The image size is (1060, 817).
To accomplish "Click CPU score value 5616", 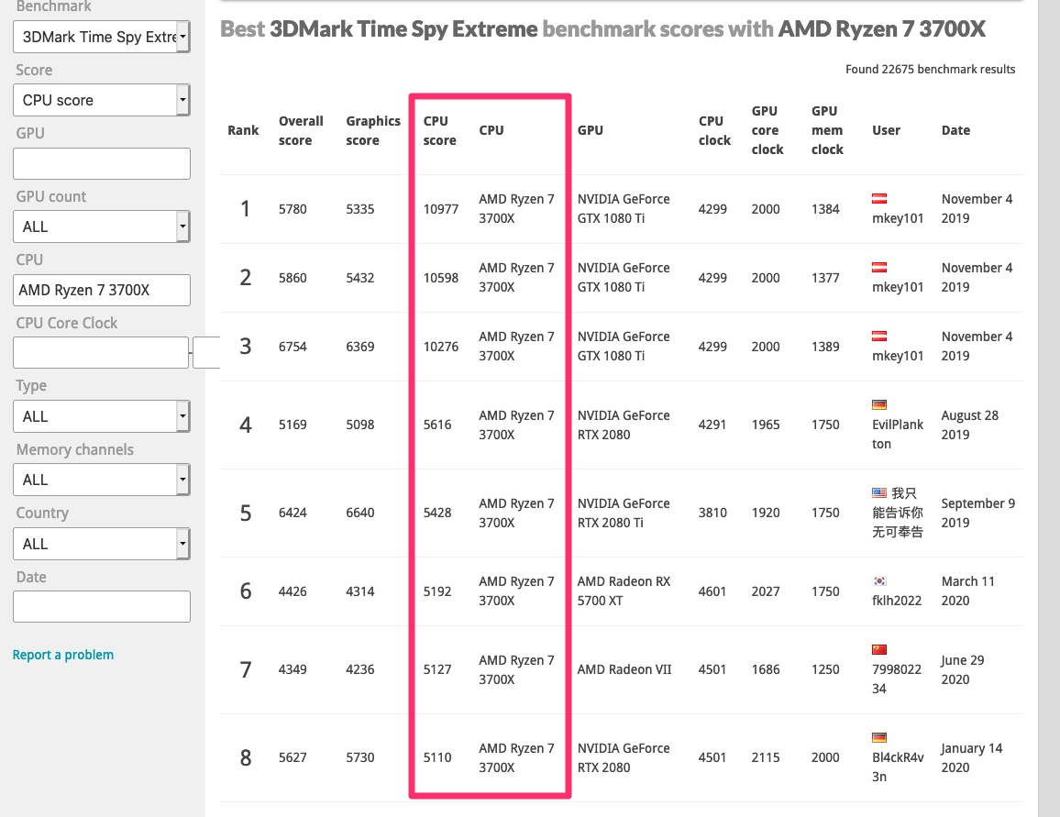I will click(x=437, y=425).
